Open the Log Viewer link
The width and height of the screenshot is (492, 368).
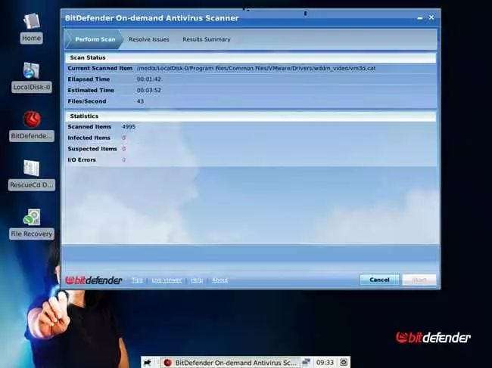point(167,280)
